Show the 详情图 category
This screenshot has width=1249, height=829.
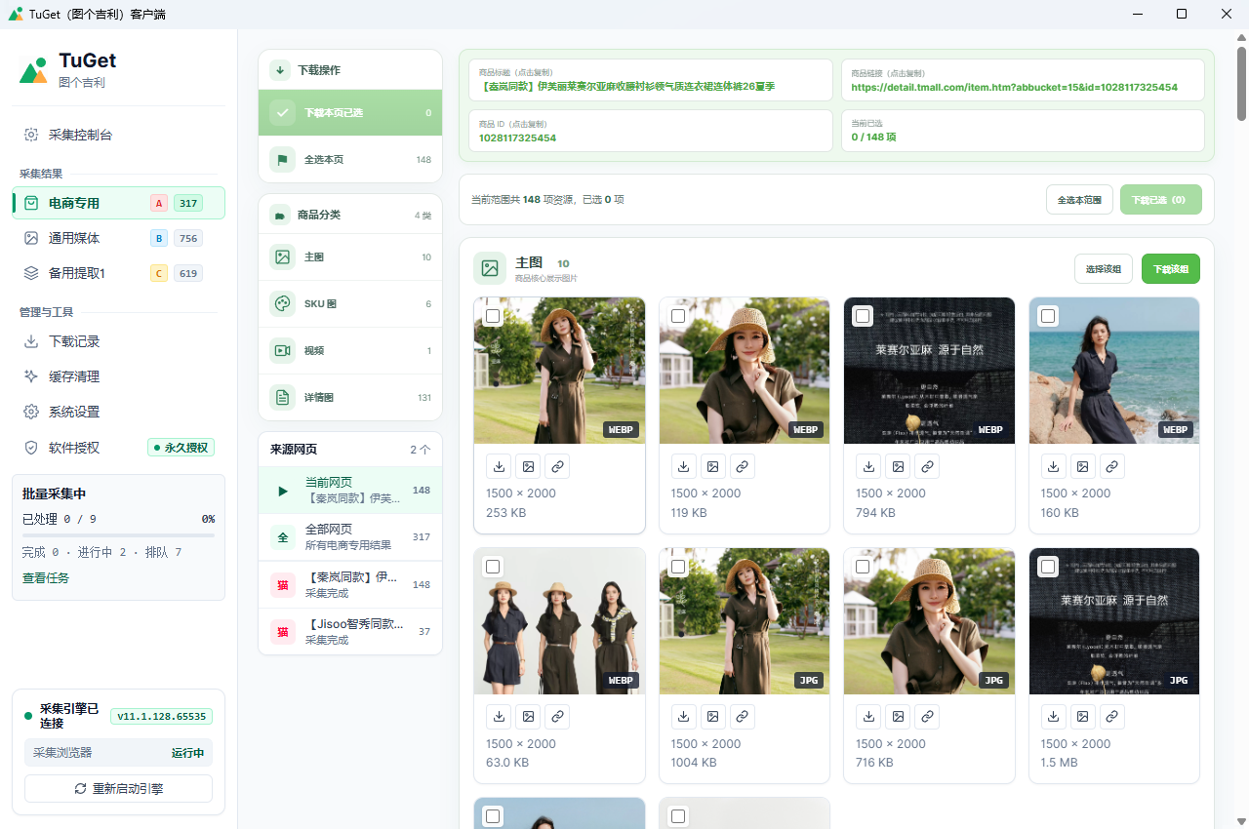click(350, 397)
